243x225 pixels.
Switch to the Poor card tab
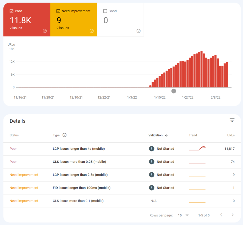pyautogui.click(x=27, y=19)
